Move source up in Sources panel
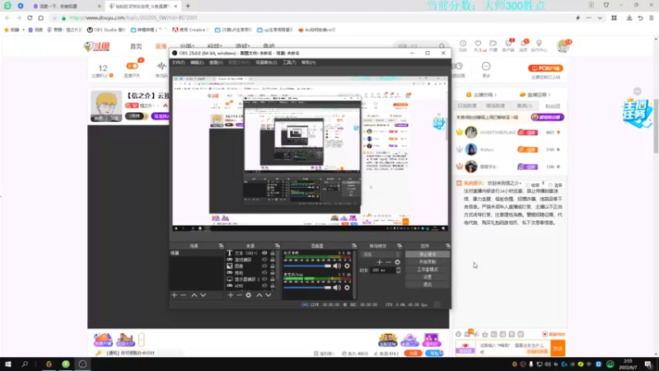 coord(259,295)
